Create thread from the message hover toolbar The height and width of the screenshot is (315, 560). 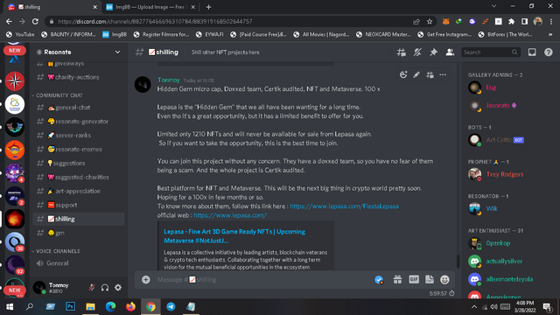point(430,74)
